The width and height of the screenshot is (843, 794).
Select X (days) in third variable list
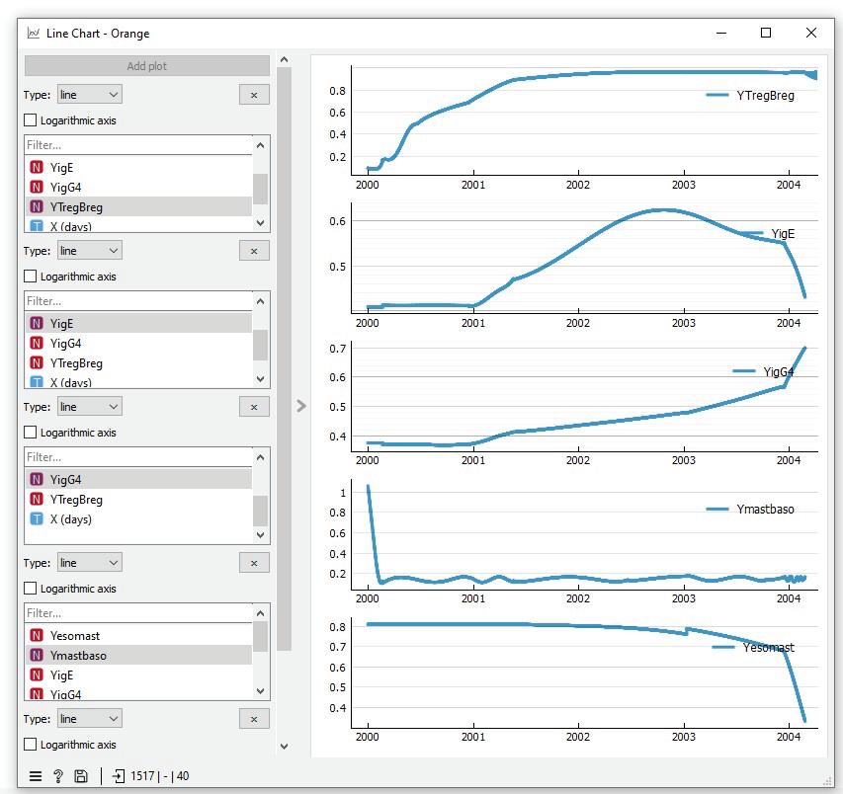tap(138, 518)
